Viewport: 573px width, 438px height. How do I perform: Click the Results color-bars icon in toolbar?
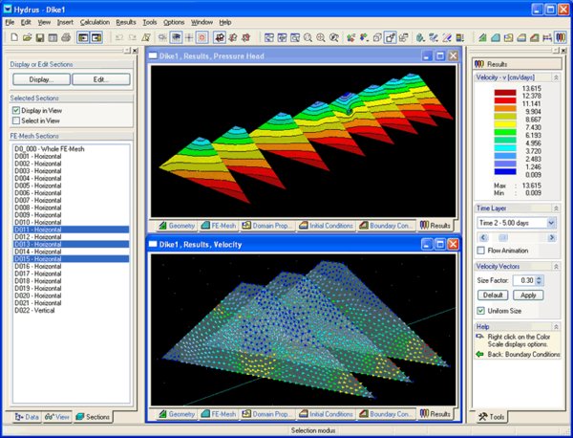coord(559,37)
